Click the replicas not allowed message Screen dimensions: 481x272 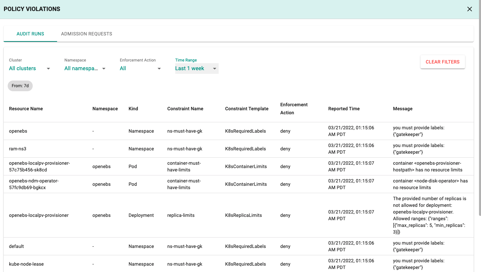click(x=430, y=215)
